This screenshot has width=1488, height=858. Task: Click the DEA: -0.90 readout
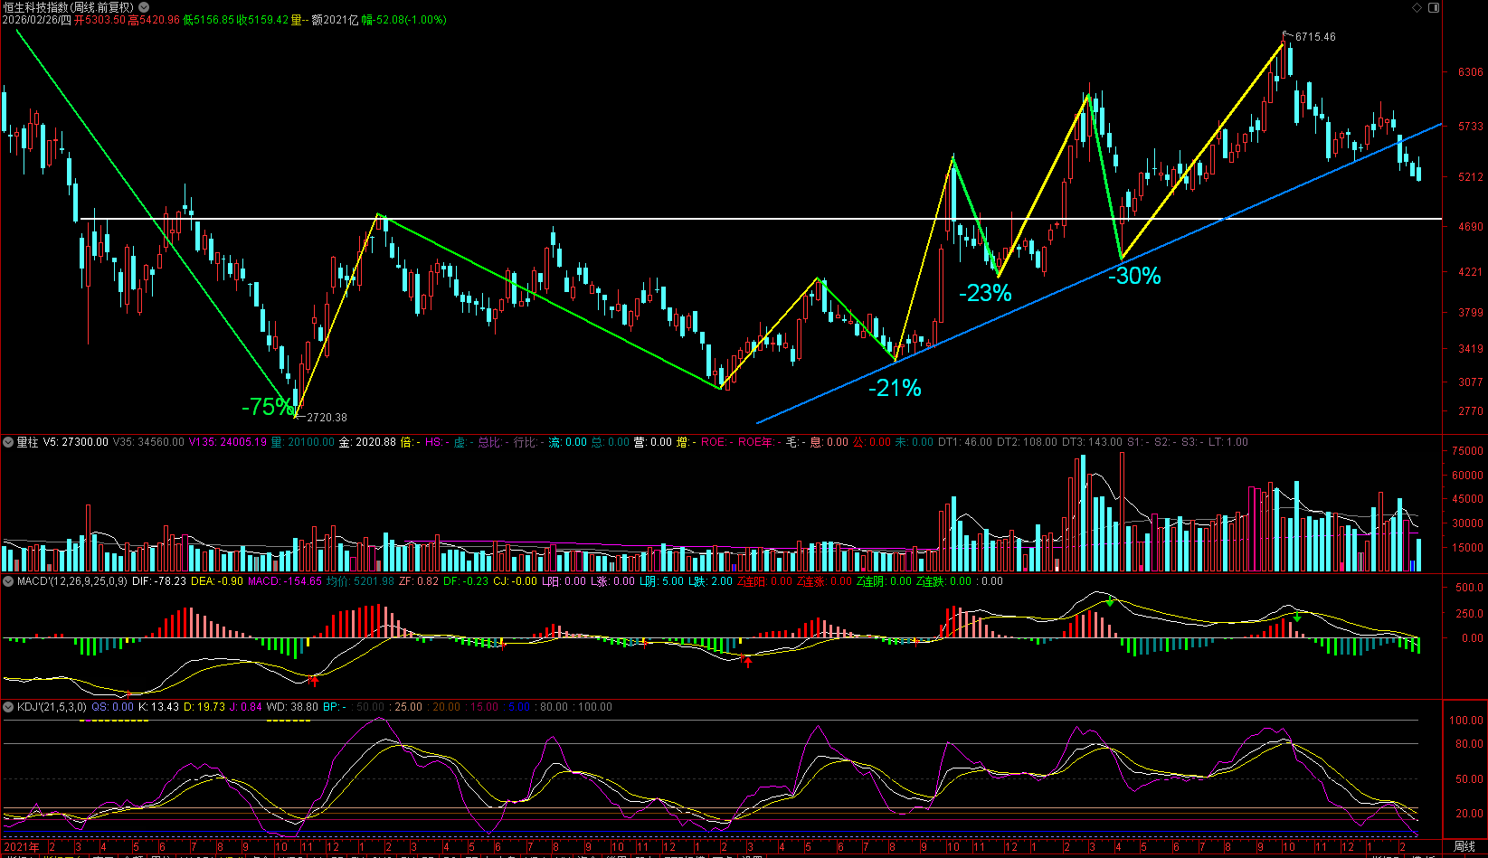pyautogui.click(x=217, y=581)
